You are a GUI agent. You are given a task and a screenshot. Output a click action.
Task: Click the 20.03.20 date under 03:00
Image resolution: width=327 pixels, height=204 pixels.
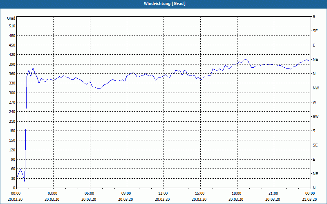click(52, 200)
